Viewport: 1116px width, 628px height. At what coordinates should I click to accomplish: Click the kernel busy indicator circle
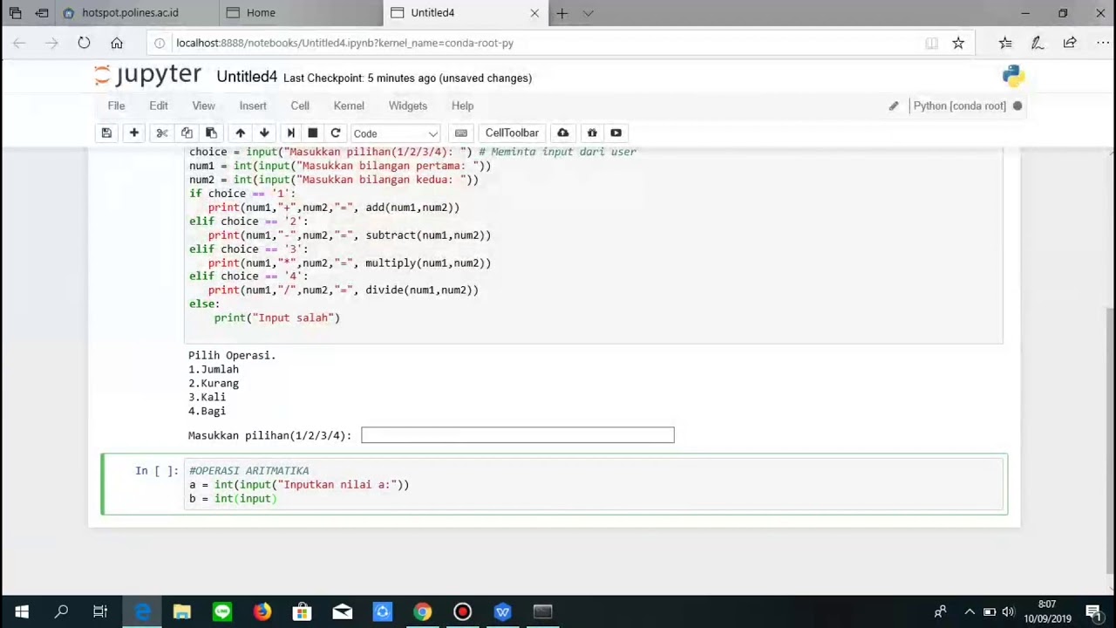[x=1017, y=106]
